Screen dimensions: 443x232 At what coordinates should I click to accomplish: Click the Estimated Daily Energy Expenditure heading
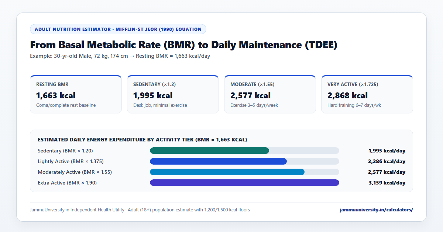pos(142,140)
